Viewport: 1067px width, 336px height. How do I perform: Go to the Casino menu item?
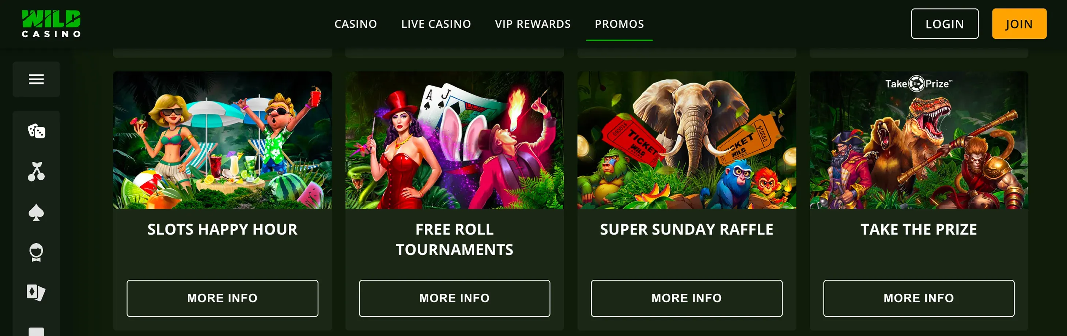tap(355, 24)
